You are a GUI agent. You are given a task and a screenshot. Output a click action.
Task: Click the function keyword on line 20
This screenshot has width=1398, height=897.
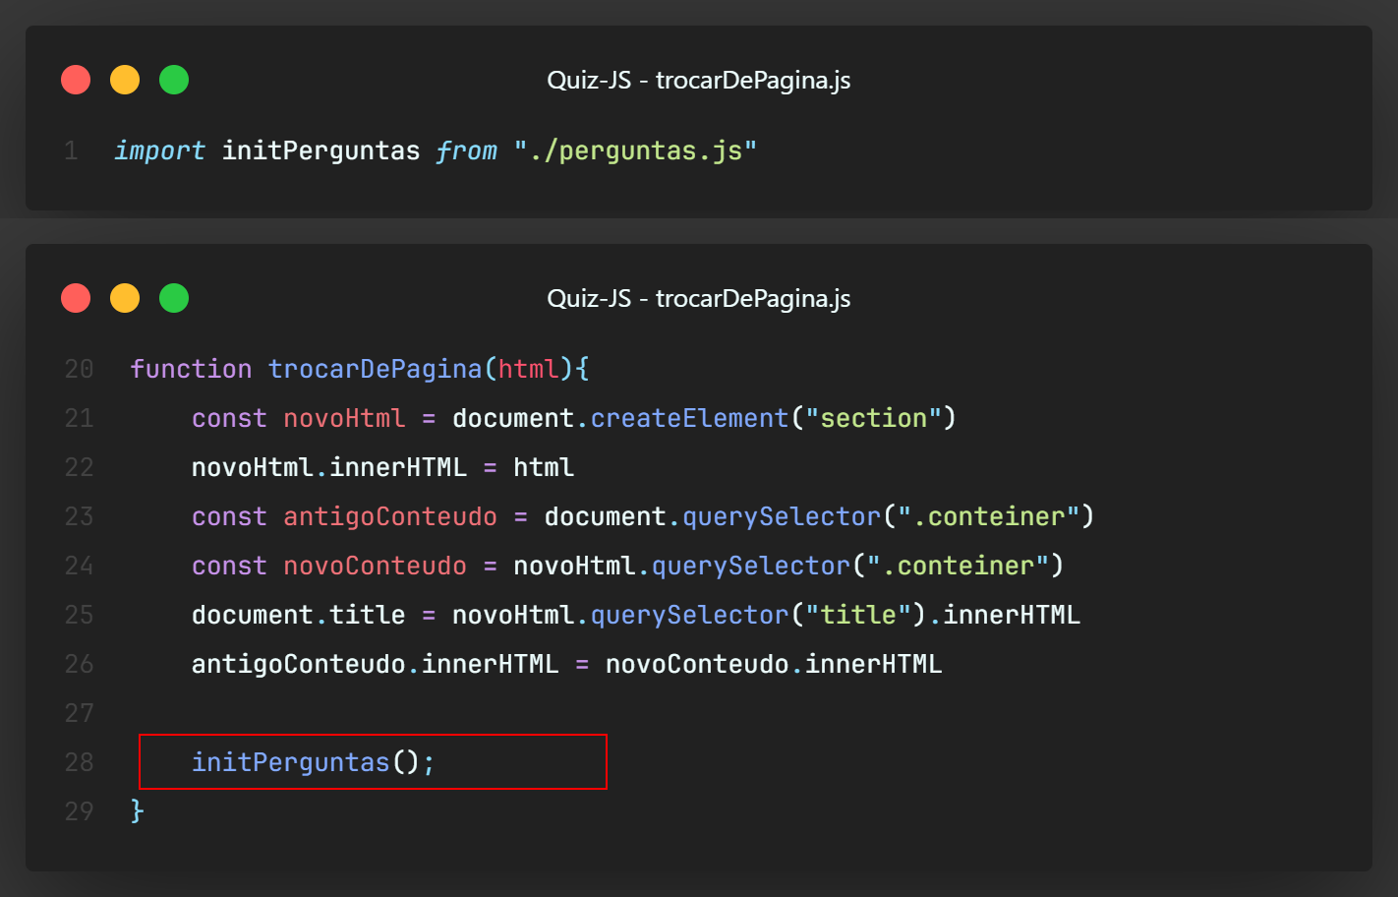191,368
